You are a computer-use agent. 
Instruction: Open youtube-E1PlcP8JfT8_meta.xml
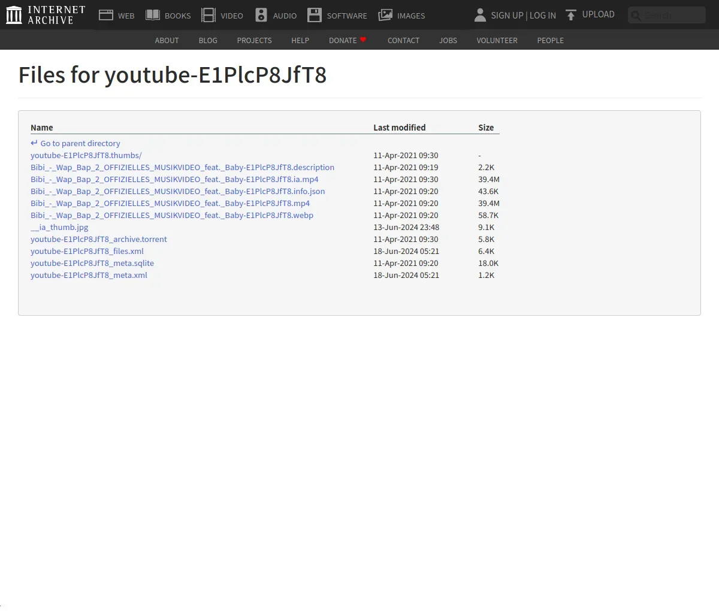click(x=89, y=275)
